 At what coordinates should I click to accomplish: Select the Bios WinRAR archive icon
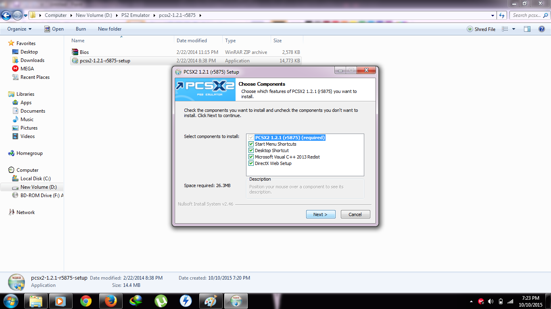tap(75, 52)
